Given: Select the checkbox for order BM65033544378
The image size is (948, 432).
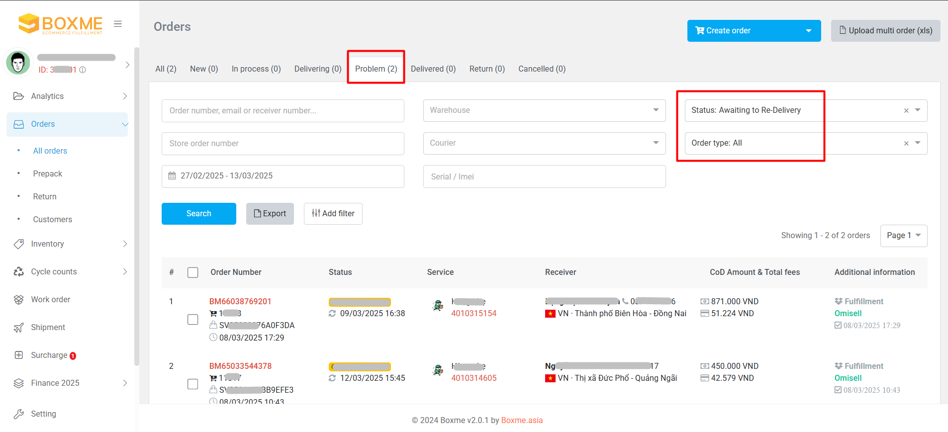Looking at the screenshot, I should tap(193, 384).
